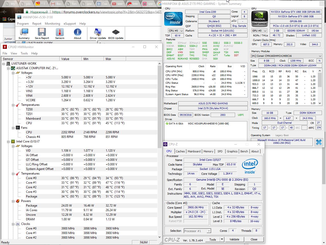Open BIOS Update chip icon in HWiNFO64

[x=116, y=32]
